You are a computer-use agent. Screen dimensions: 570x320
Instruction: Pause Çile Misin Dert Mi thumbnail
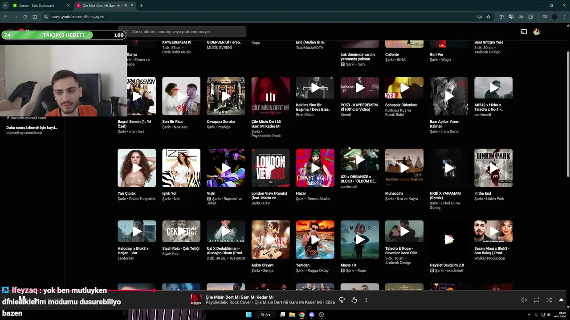click(270, 96)
